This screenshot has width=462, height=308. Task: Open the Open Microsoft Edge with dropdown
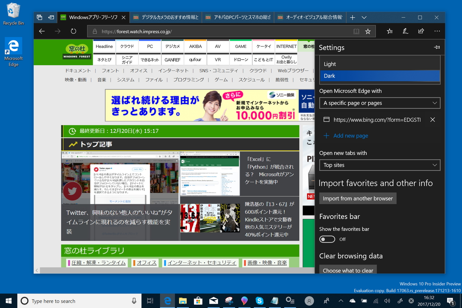click(x=379, y=103)
